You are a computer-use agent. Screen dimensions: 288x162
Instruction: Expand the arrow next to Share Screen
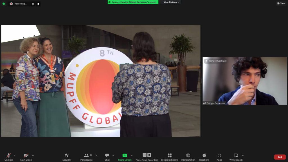pos(132,155)
